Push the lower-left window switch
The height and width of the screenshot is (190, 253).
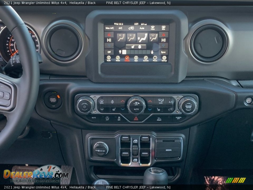125,153
